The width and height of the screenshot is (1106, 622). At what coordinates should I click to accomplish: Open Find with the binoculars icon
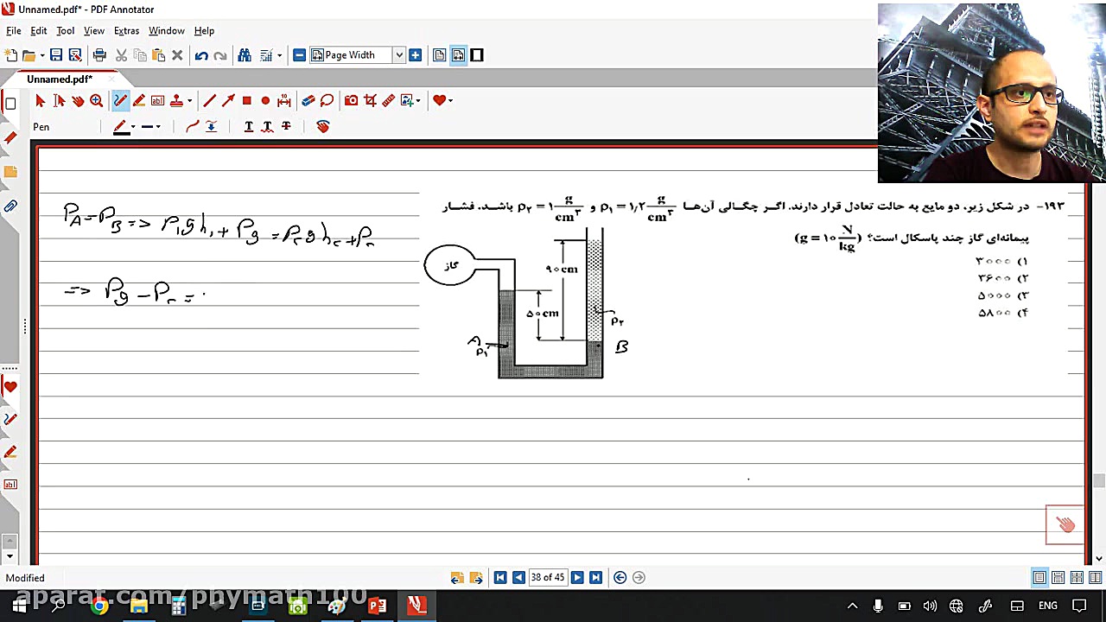point(245,55)
